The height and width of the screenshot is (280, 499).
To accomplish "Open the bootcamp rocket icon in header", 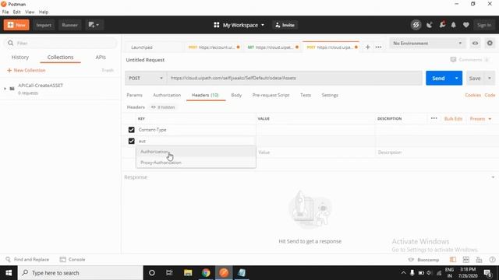I will [442, 25].
